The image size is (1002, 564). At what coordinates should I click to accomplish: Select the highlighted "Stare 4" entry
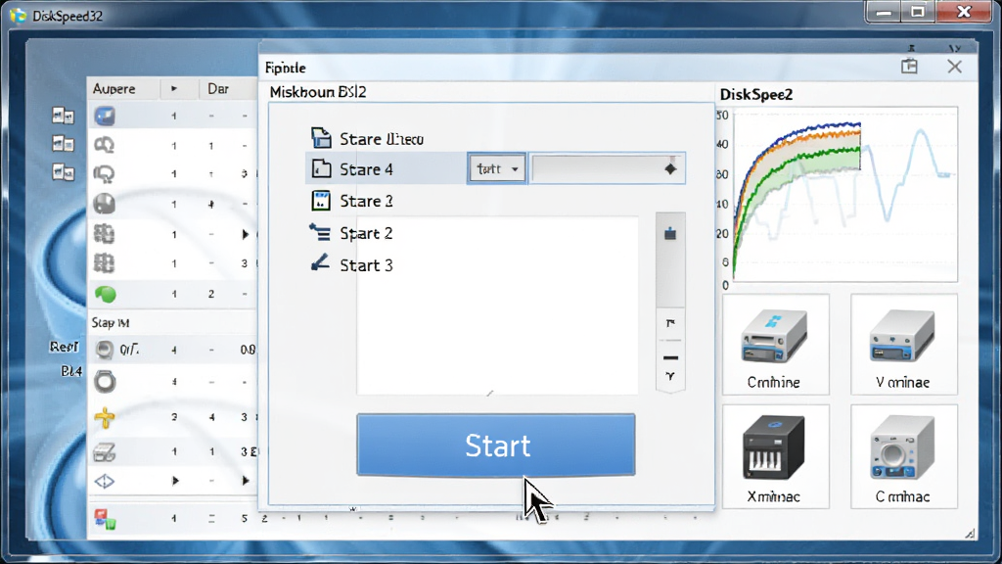386,169
